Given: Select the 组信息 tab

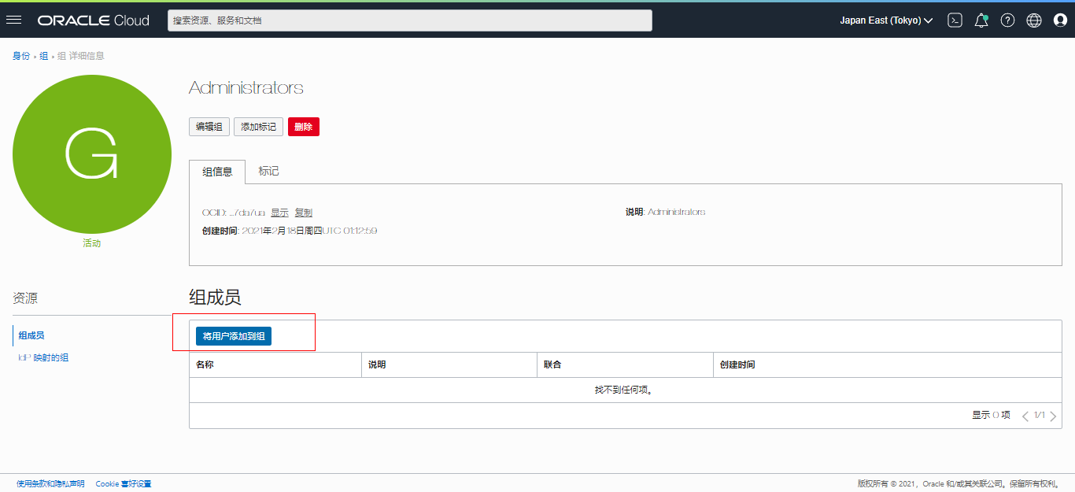Looking at the screenshot, I should pos(217,172).
